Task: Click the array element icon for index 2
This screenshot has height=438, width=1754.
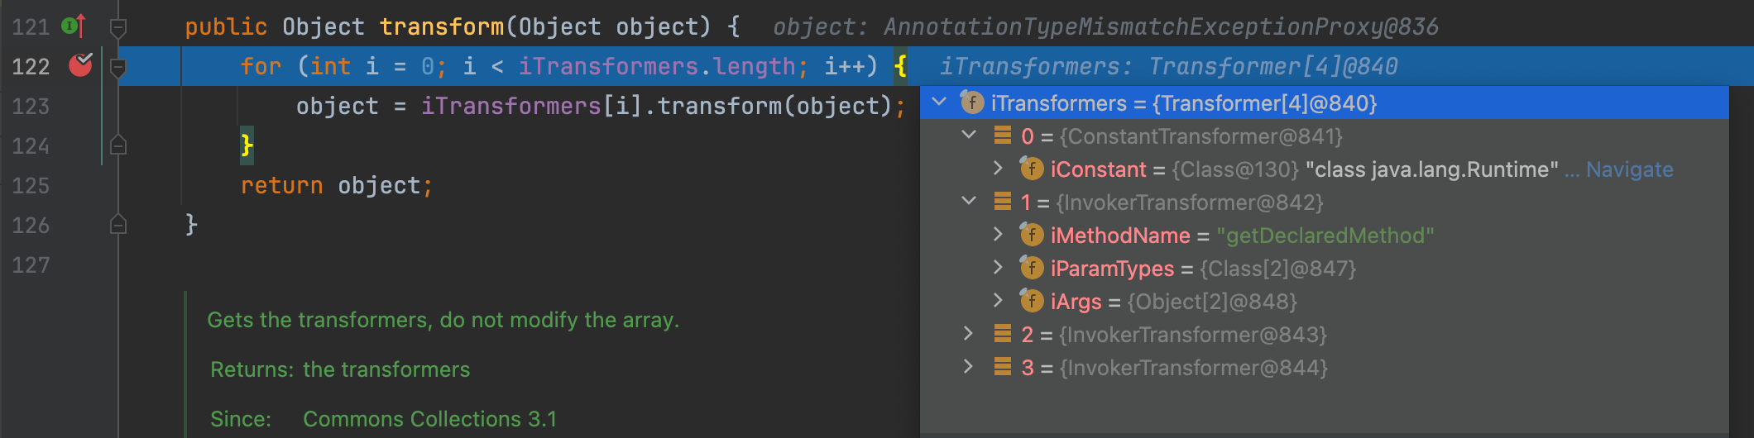Action: 1003,335
